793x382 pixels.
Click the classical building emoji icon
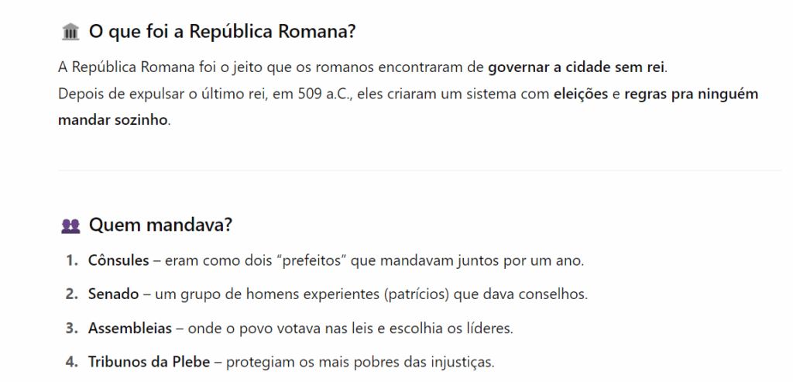[70, 32]
